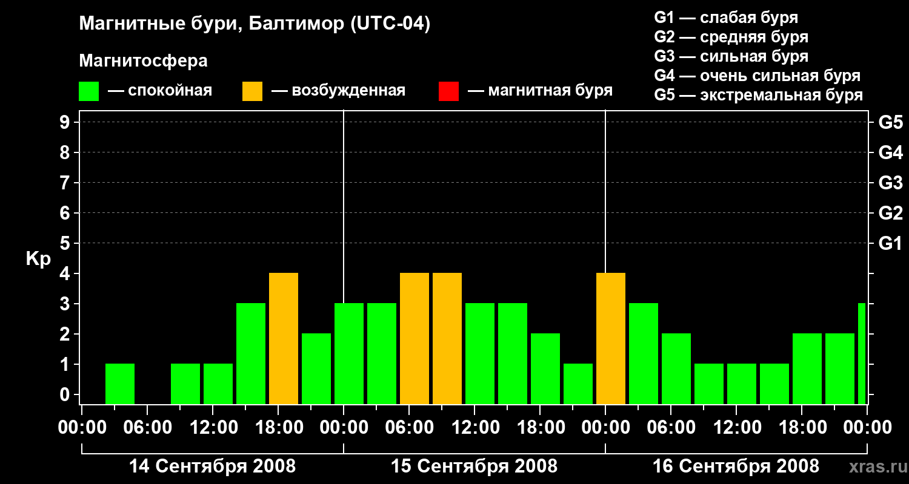Click the green 'спокойная' legend swatch
The width and height of the screenshot is (909, 484).
pyautogui.click(x=88, y=91)
